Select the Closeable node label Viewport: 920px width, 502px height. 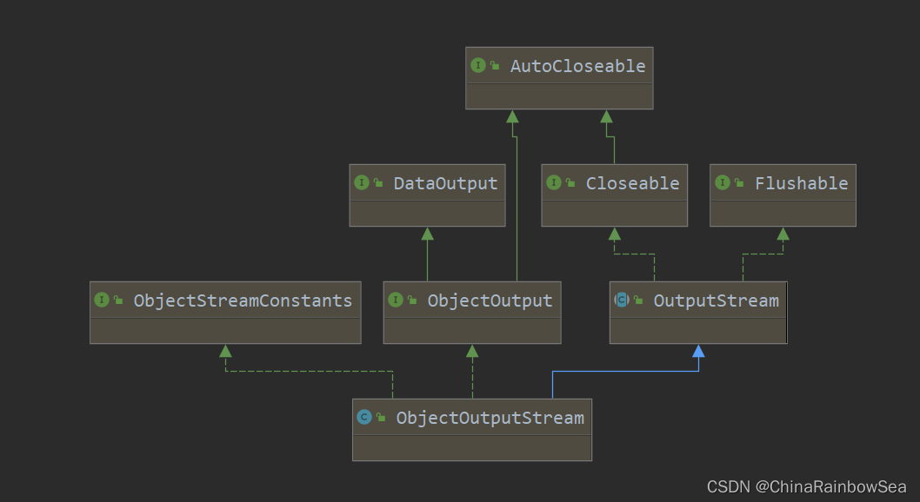coord(632,183)
